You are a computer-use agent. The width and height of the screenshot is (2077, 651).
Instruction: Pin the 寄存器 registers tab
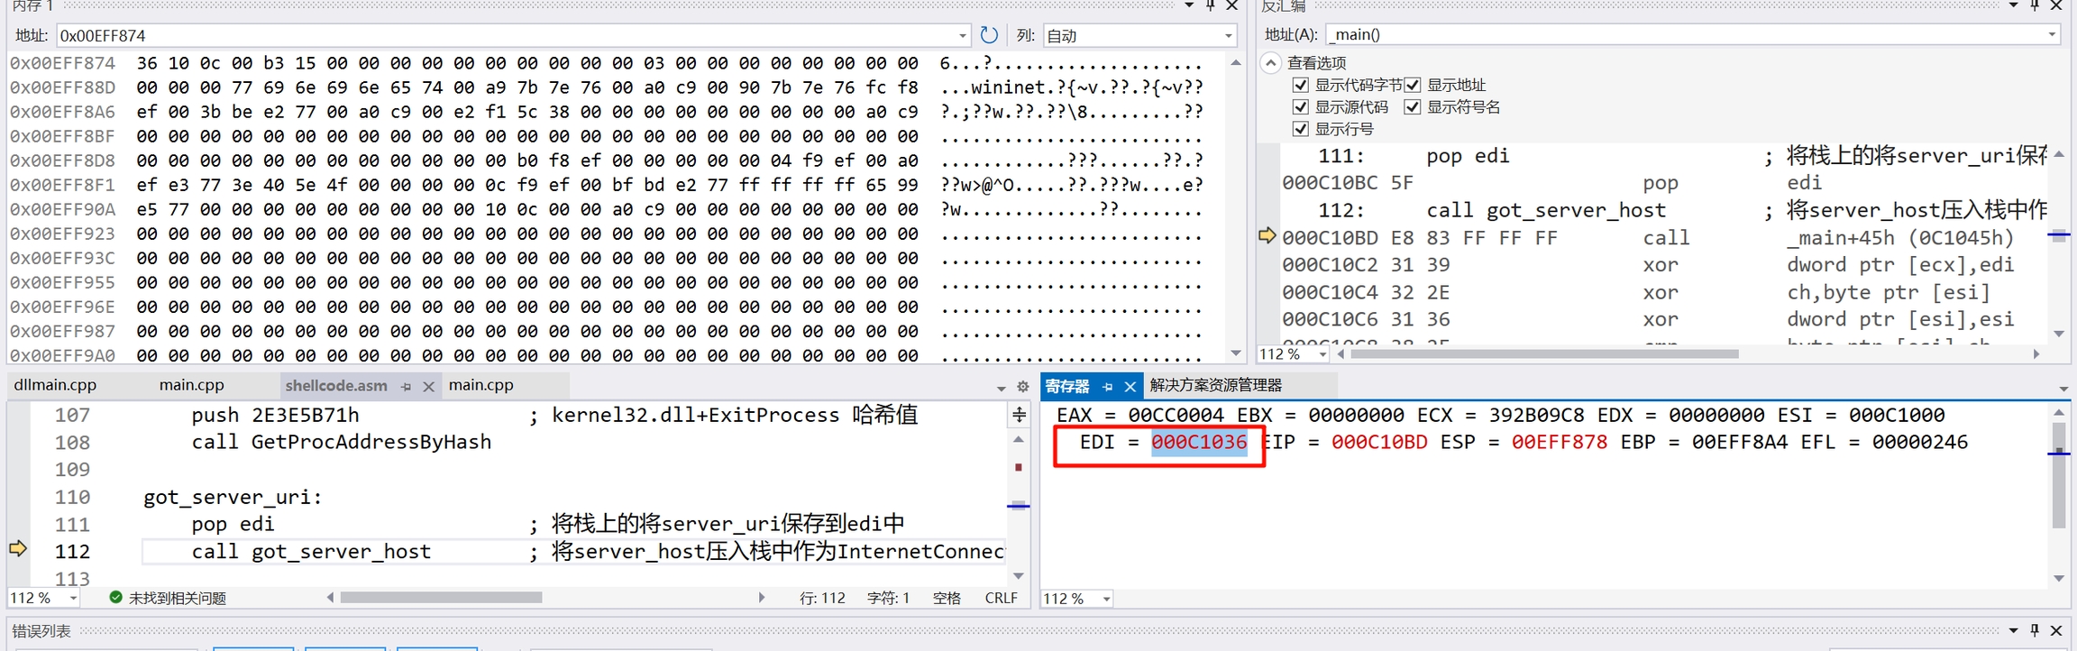click(1108, 387)
